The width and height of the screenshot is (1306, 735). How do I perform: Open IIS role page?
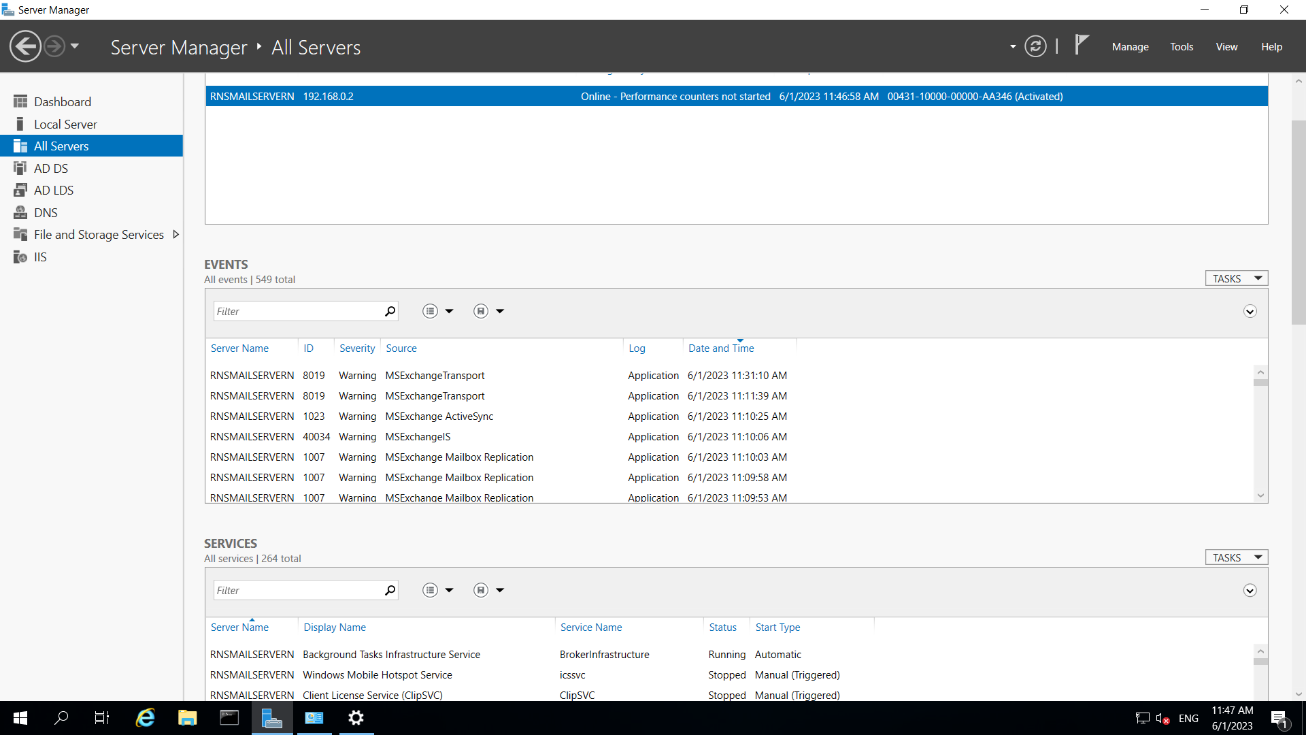pos(91,257)
